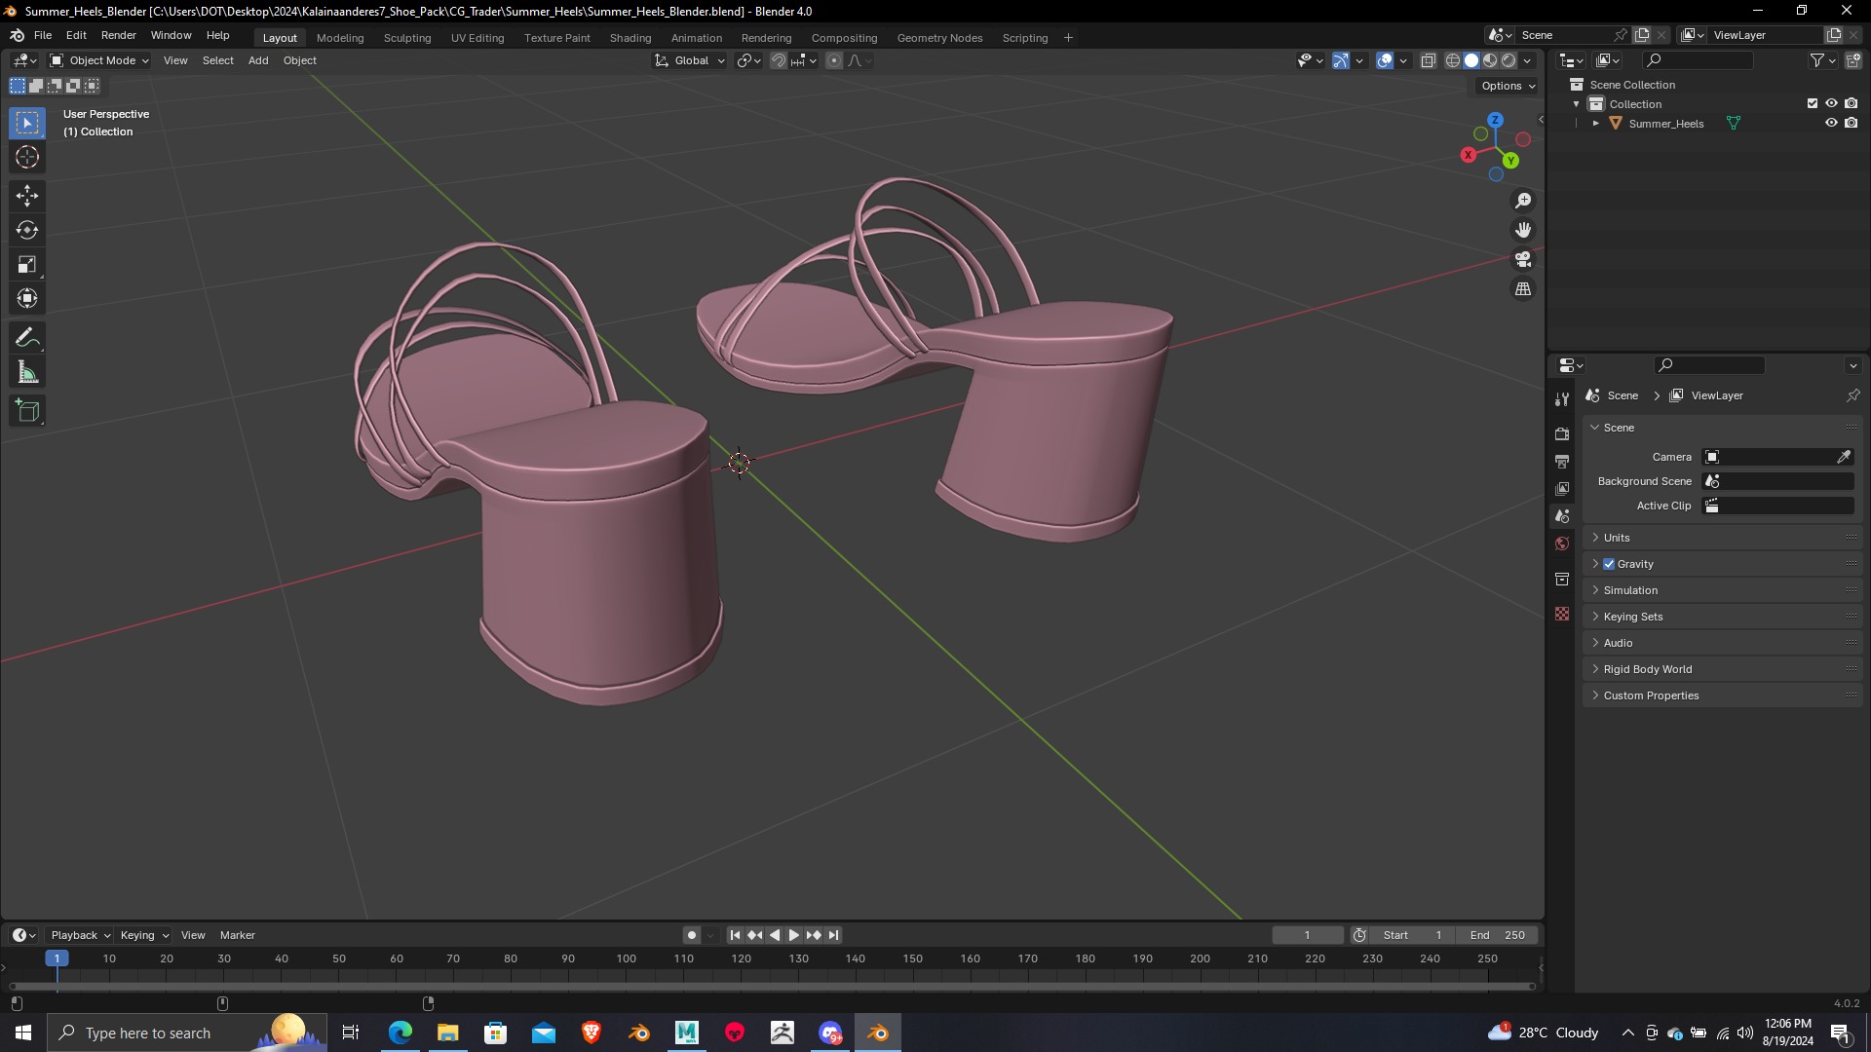Select the Annotate tool

27,338
